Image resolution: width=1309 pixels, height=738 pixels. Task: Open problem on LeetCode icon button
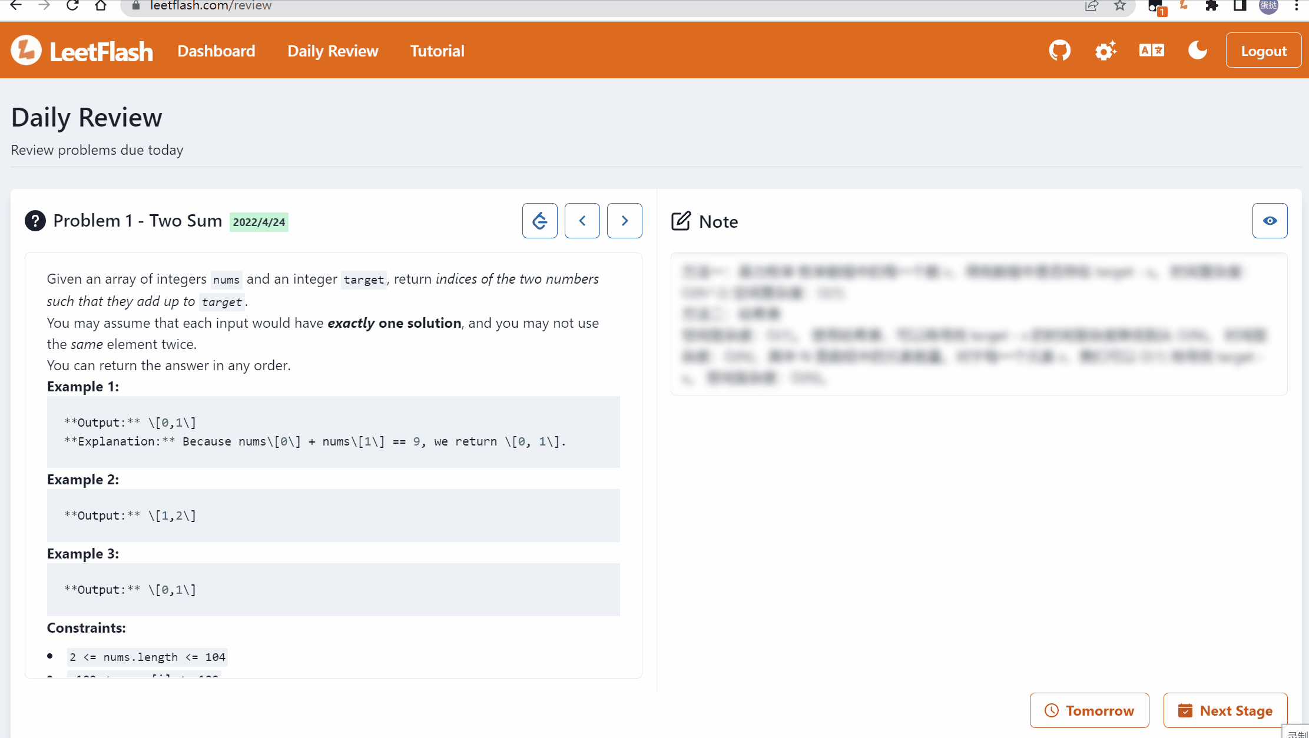[x=539, y=221]
